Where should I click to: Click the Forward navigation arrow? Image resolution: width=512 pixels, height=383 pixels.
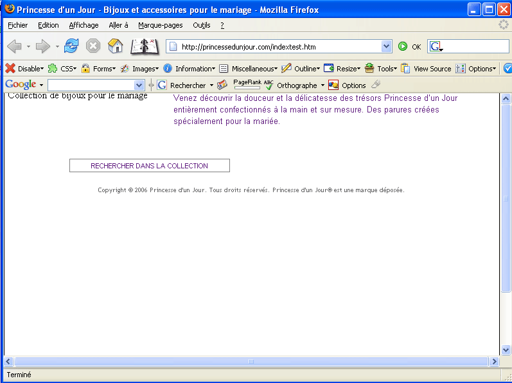coord(43,46)
